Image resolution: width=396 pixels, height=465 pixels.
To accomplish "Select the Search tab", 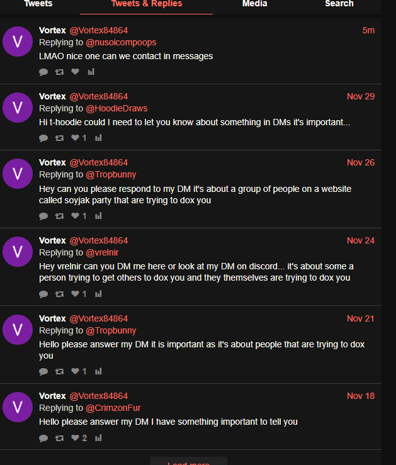I will [339, 4].
